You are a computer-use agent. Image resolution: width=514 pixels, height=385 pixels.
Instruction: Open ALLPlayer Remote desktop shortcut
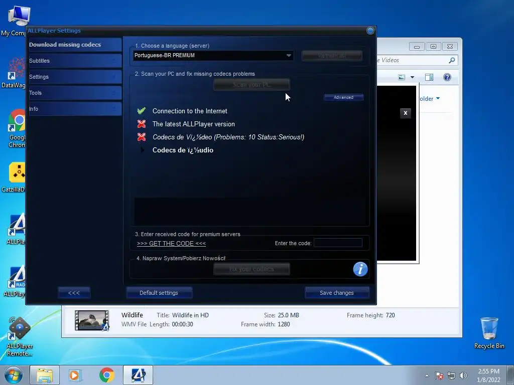20,337
